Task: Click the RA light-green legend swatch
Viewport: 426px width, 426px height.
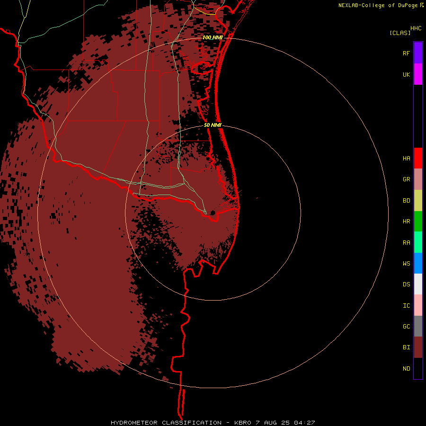Action: [418, 242]
